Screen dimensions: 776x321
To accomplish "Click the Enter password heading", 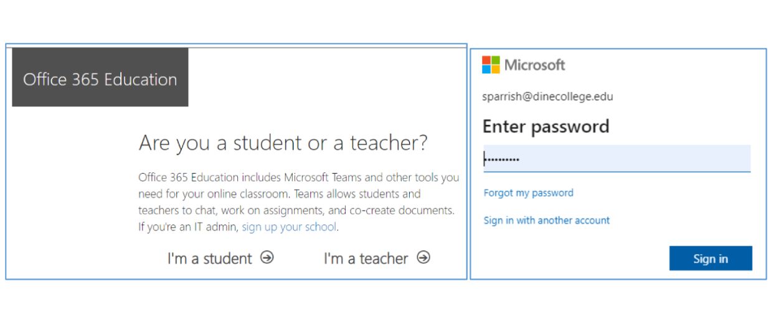I will (x=546, y=126).
